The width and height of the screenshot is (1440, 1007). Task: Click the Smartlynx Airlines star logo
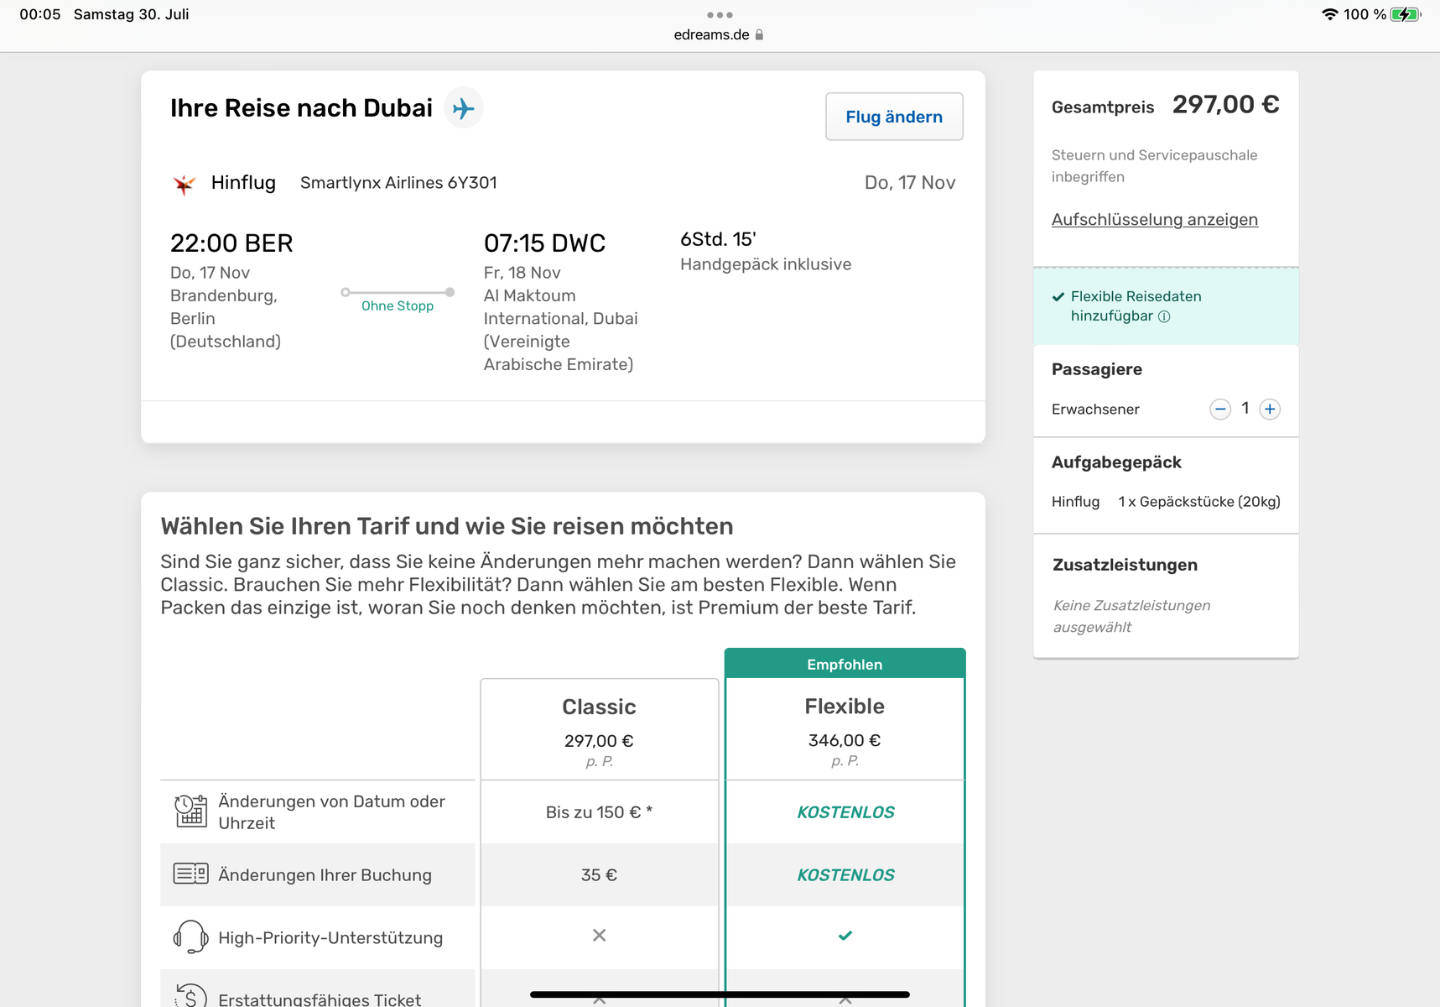[184, 184]
